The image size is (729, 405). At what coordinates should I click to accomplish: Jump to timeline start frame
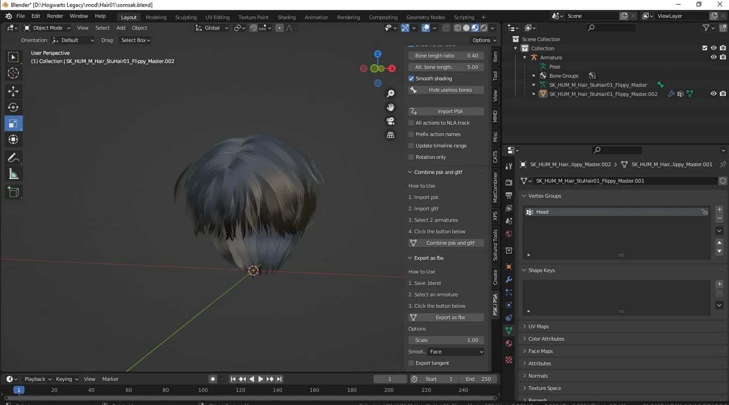click(233, 379)
